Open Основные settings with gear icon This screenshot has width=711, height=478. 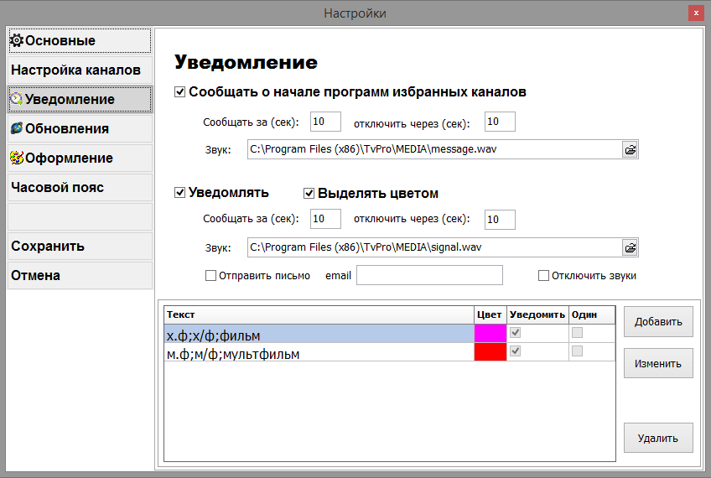point(80,40)
